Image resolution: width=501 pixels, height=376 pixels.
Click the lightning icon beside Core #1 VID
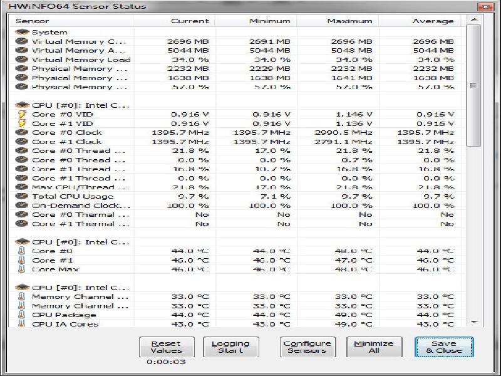tap(22, 123)
